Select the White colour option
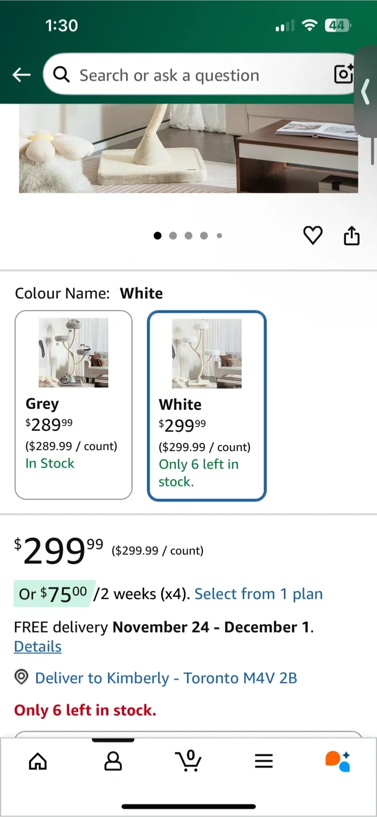 (x=206, y=405)
